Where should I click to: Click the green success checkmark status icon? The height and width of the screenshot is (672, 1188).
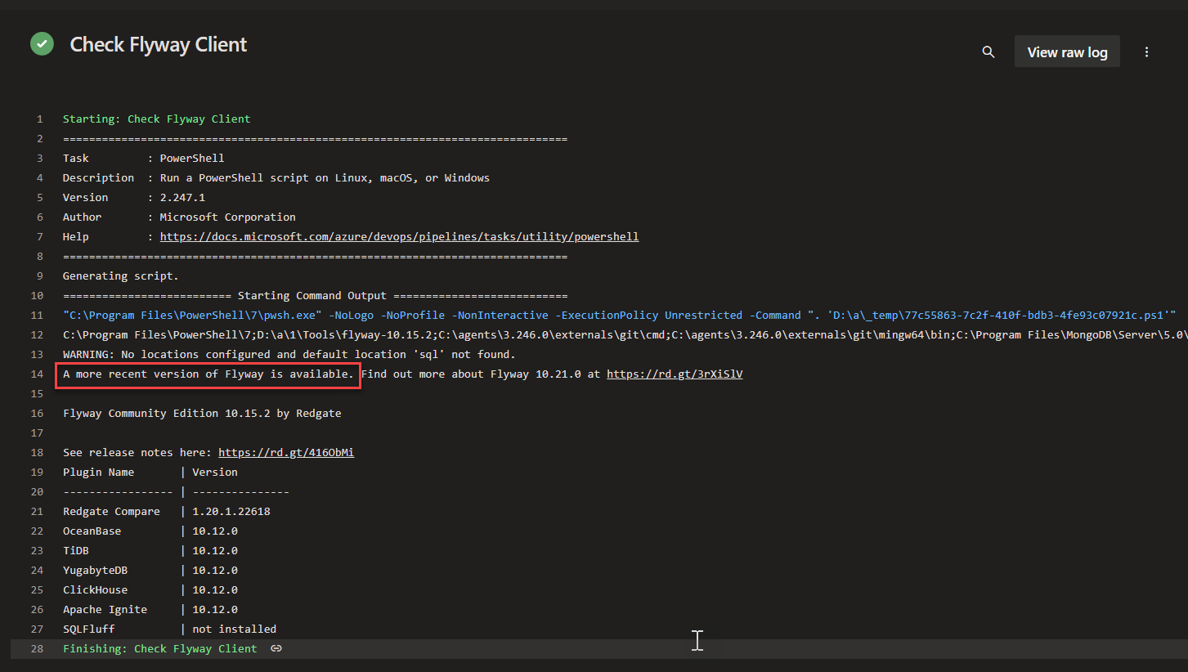click(42, 44)
